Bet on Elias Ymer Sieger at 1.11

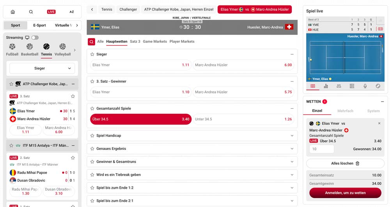pos(141,65)
